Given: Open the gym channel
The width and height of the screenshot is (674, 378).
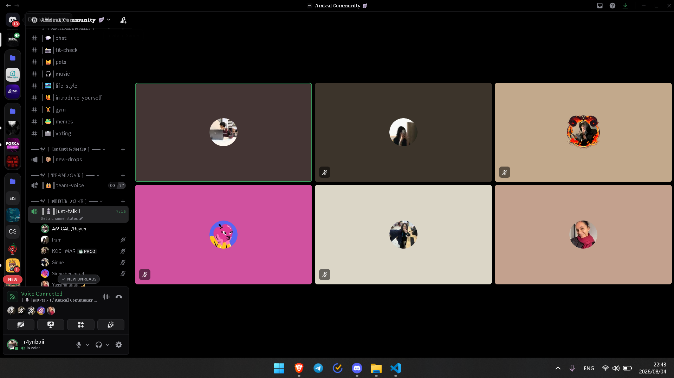Looking at the screenshot, I should click(x=78, y=110).
